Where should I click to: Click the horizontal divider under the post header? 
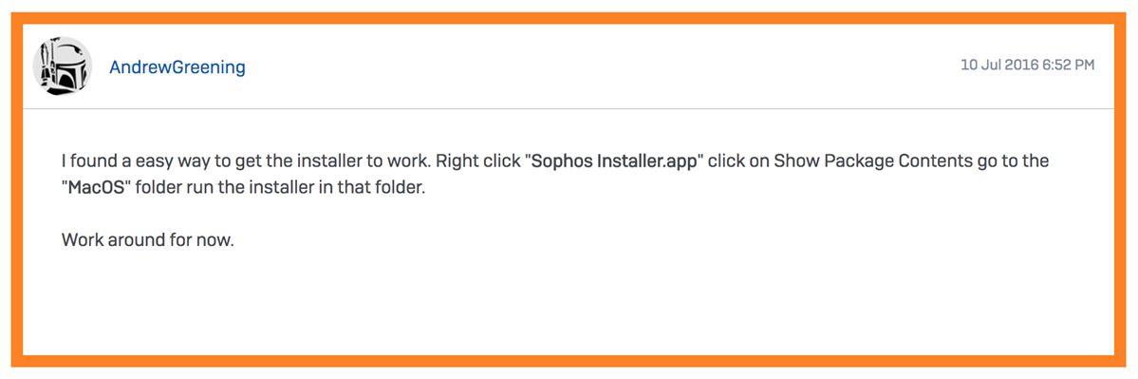(x=569, y=109)
